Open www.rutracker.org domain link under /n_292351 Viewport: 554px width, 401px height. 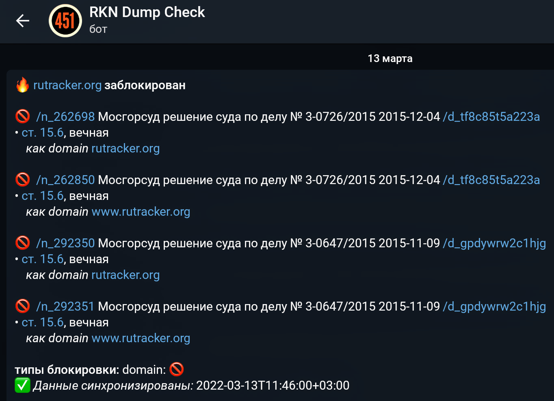click(x=141, y=338)
